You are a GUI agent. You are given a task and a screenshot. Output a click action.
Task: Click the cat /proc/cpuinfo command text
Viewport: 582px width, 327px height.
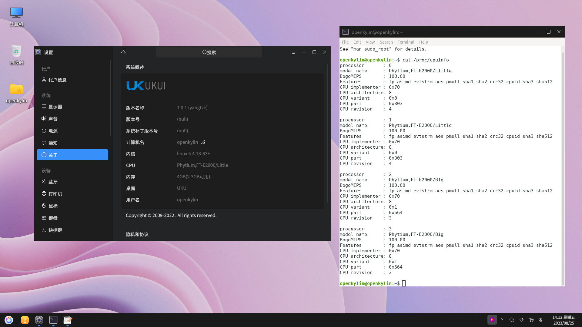tap(426, 60)
